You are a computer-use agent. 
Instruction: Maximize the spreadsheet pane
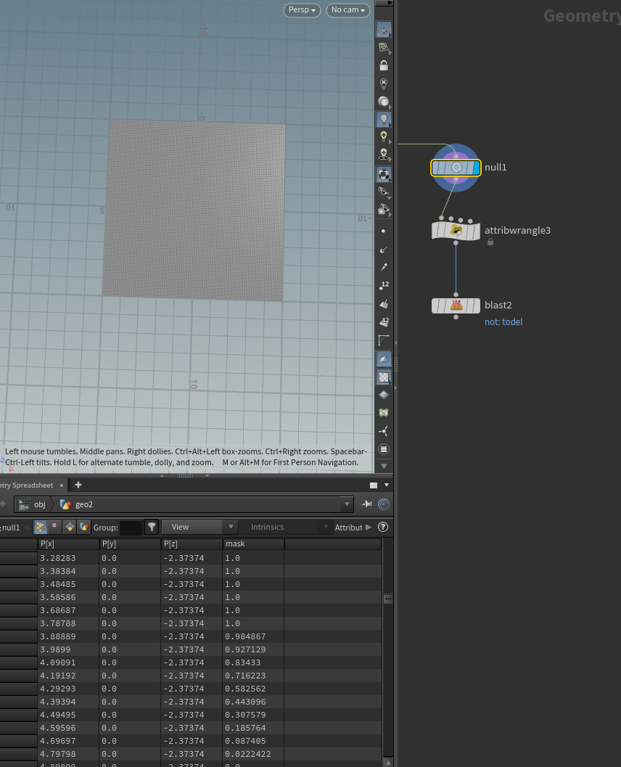point(374,485)
